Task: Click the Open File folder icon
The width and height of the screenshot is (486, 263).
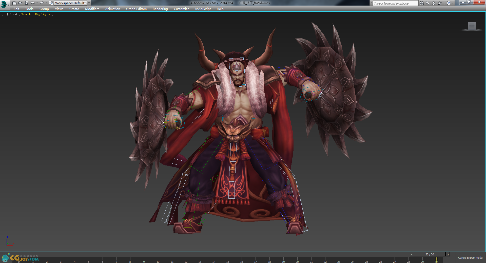Action: tap(21, 3)
